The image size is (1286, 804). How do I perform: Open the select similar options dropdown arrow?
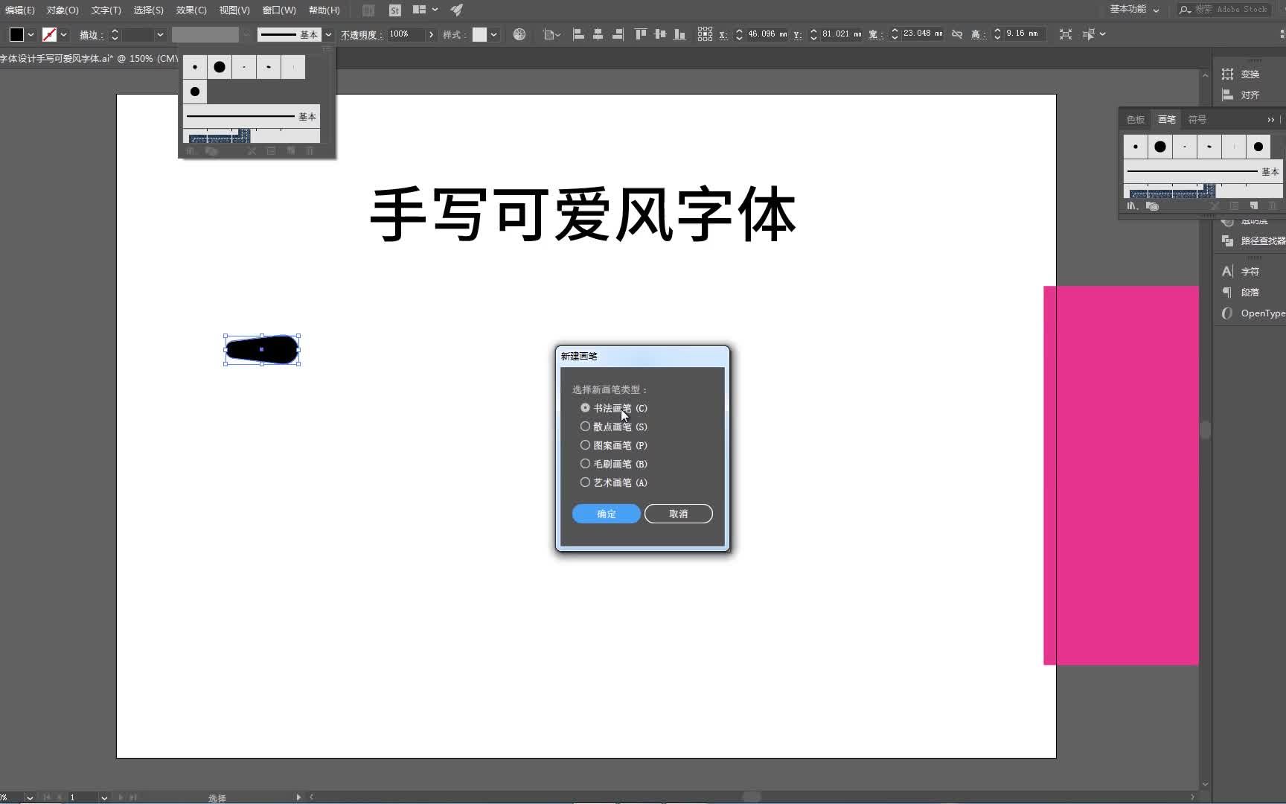tap(1102, 34)
